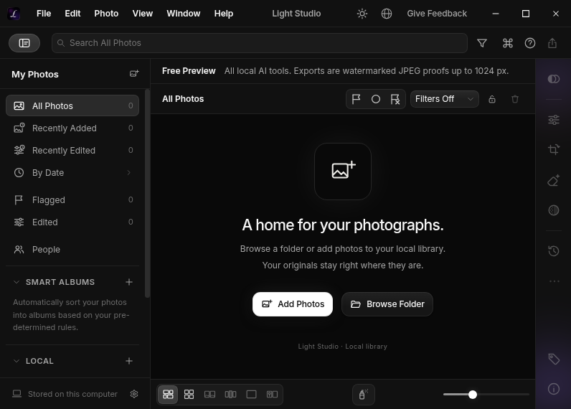571x409 pixels.
Task: Click the Free Preview label
Action: coord(189,71)
